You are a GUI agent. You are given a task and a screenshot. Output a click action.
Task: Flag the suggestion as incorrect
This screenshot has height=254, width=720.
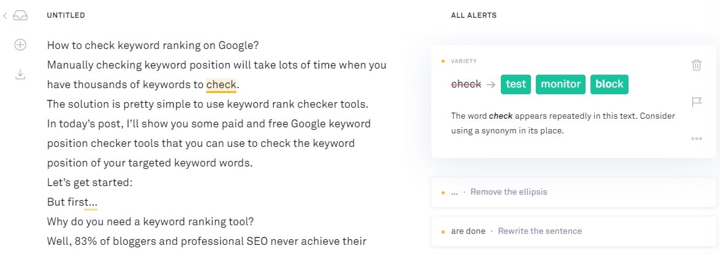[x=697, y=102]
